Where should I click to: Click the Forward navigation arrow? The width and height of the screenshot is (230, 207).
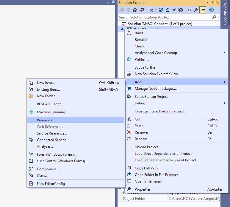129,10
